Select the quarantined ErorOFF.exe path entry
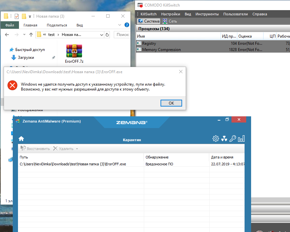This screenshot has height=232, width=290. point(73,164)
